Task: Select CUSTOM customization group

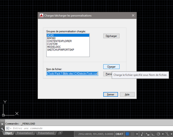Action: 68,44
